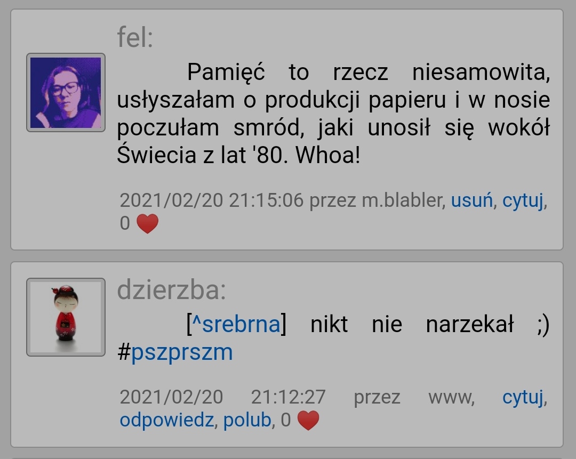Click the username 'fel:'
576x459 pixels.
coord(135,37)
